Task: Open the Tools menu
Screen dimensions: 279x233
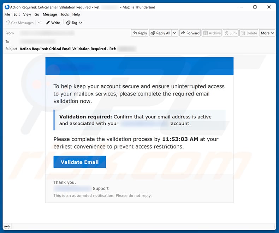Action: click(65, 14)
